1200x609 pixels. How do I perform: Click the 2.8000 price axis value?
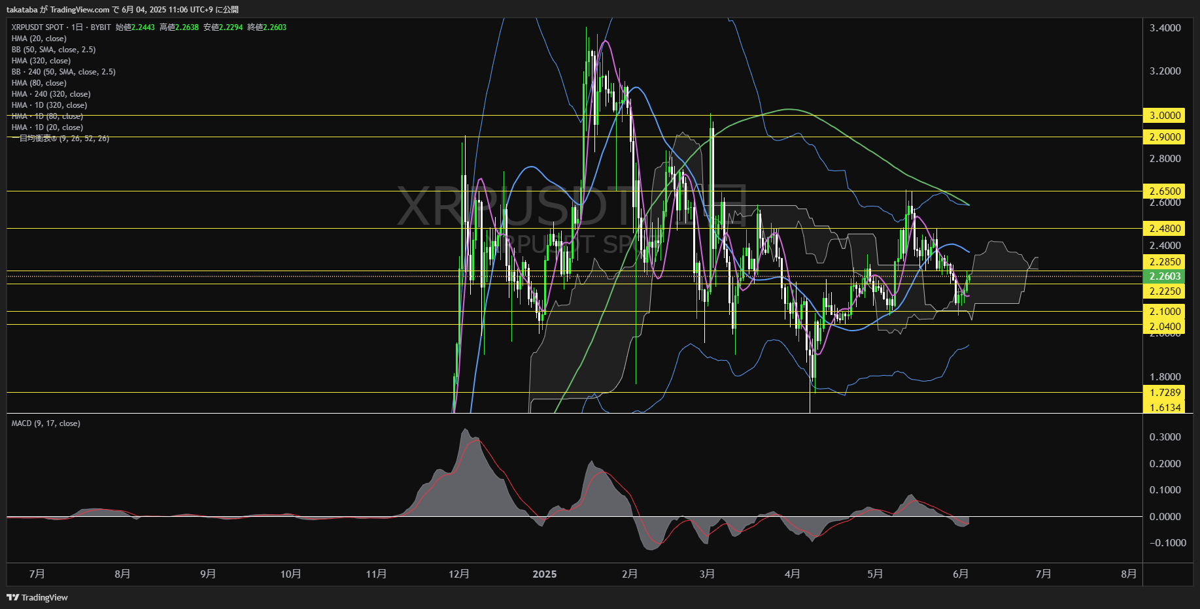tap(1165, 158)
